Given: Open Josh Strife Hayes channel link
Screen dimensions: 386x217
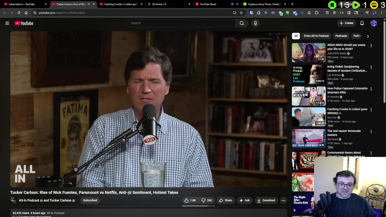Looking at the screenshot, I should pos(337,53).
